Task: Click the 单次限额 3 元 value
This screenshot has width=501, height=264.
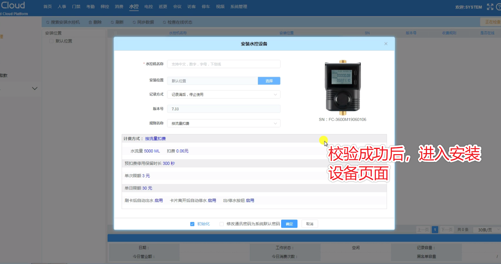Action: 146,176
